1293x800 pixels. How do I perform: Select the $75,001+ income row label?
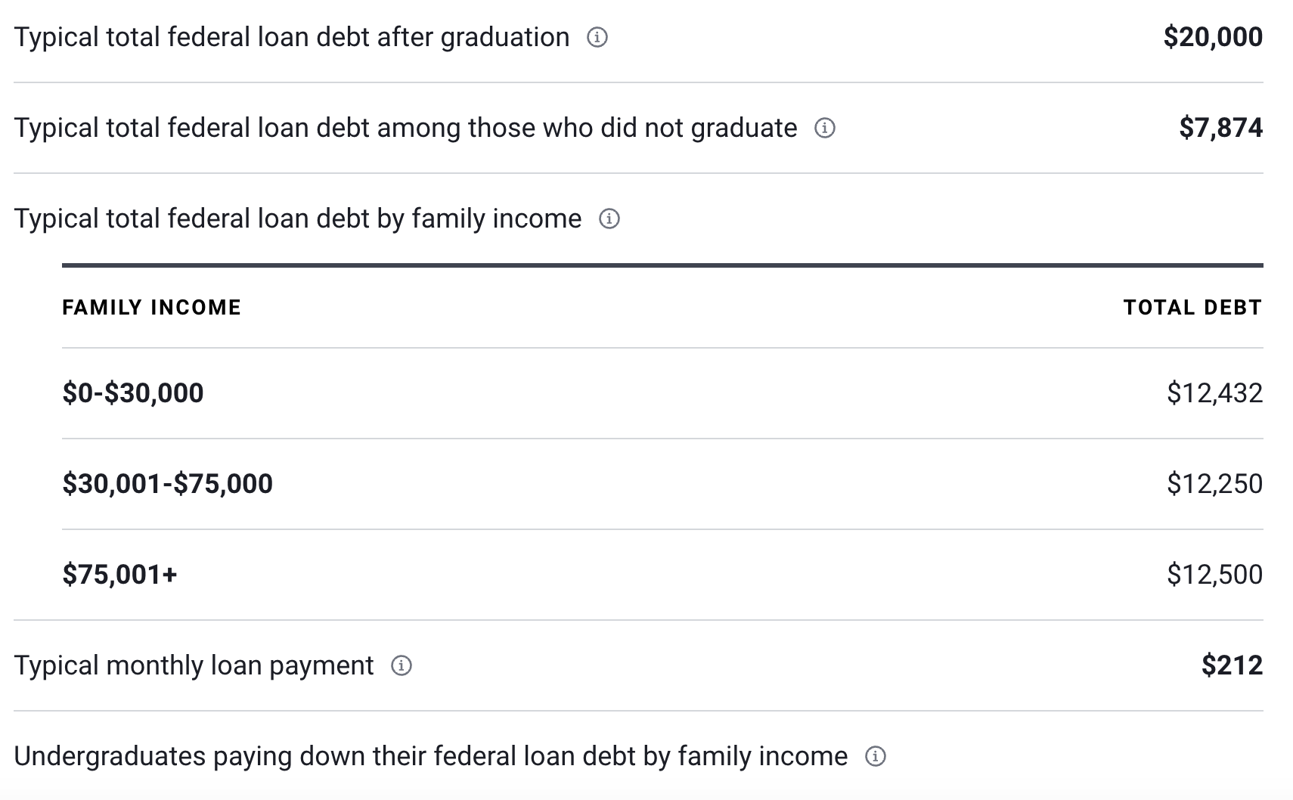pyautogui.click(x=119, y=575)
